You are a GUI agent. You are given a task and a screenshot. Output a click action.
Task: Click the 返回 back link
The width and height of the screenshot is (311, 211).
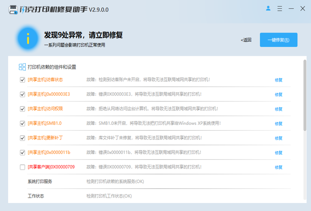click(x=246, y=40)
